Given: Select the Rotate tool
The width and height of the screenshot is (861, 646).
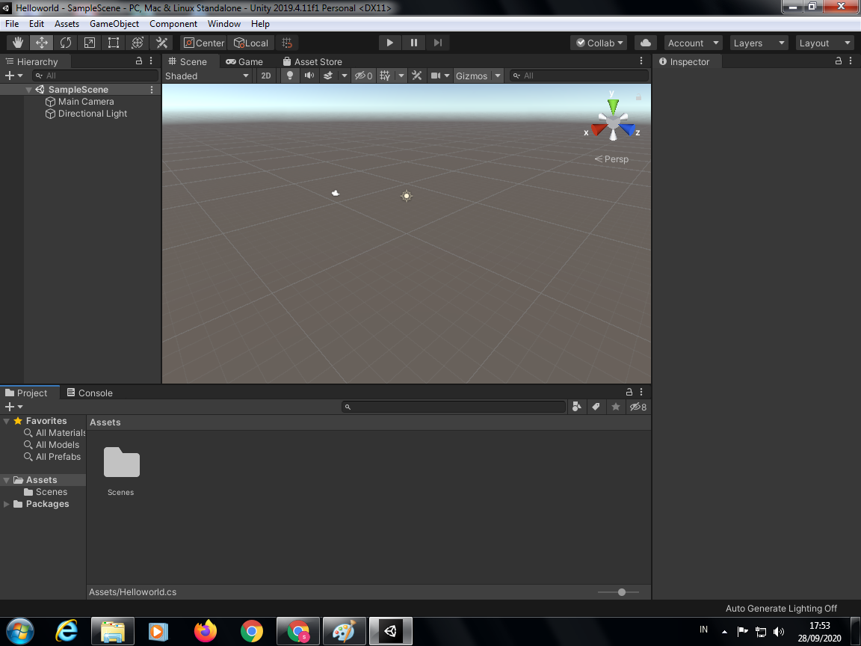Looking at the screenshot, I should 66,43.
